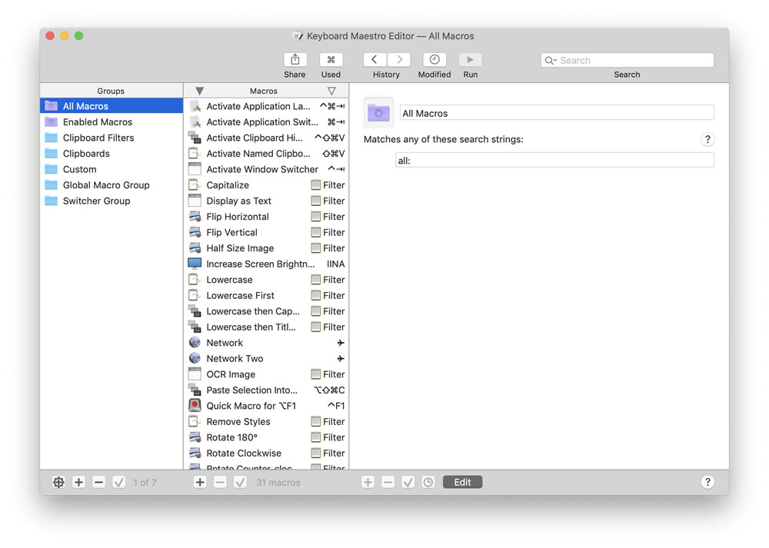Click the Flip Horizontal macro icon
Viewport: 769px width, 548px height.
195,217
